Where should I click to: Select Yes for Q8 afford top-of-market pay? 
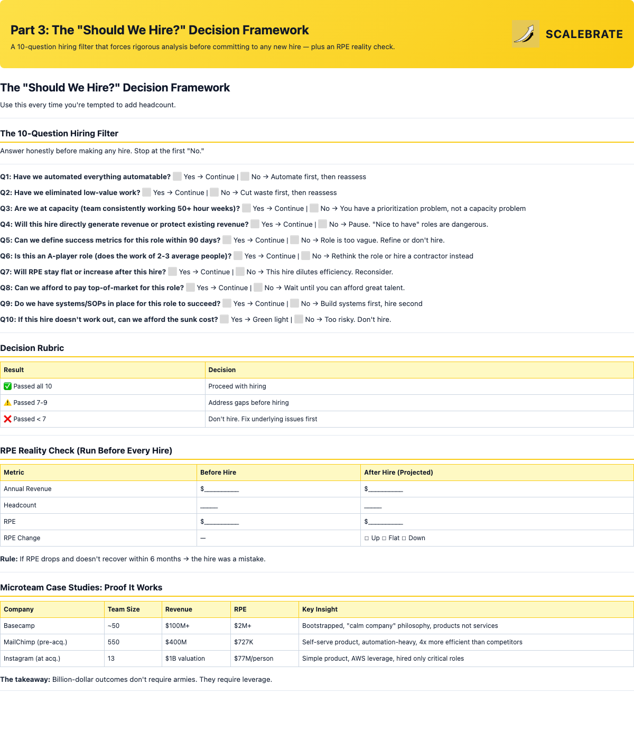pos(191,288)
